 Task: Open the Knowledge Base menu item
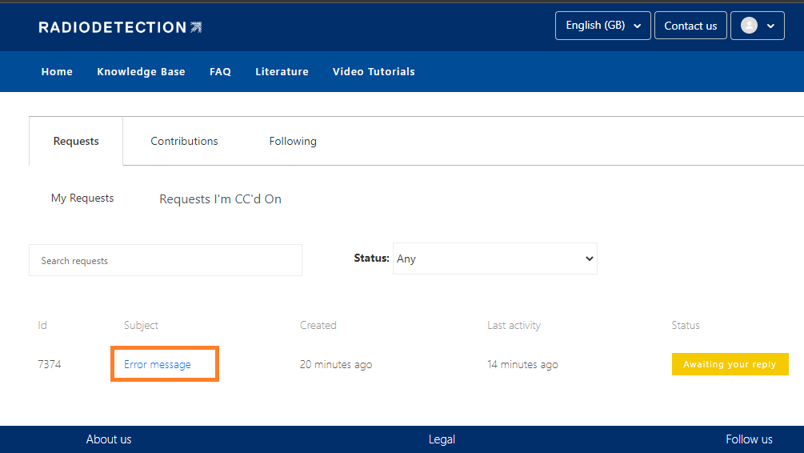coord(141,72)
